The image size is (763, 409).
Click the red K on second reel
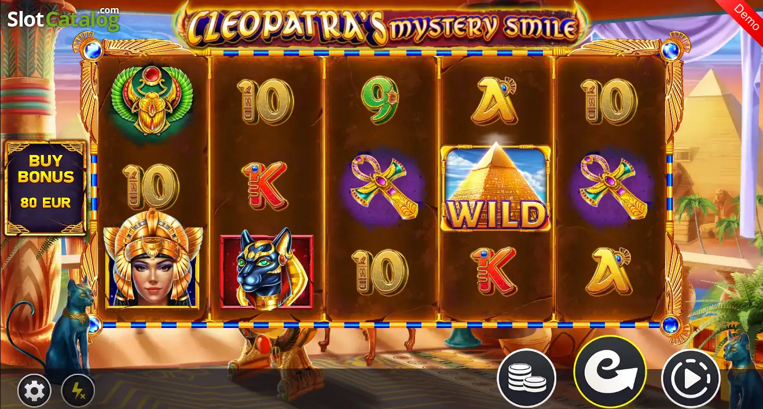265,186
